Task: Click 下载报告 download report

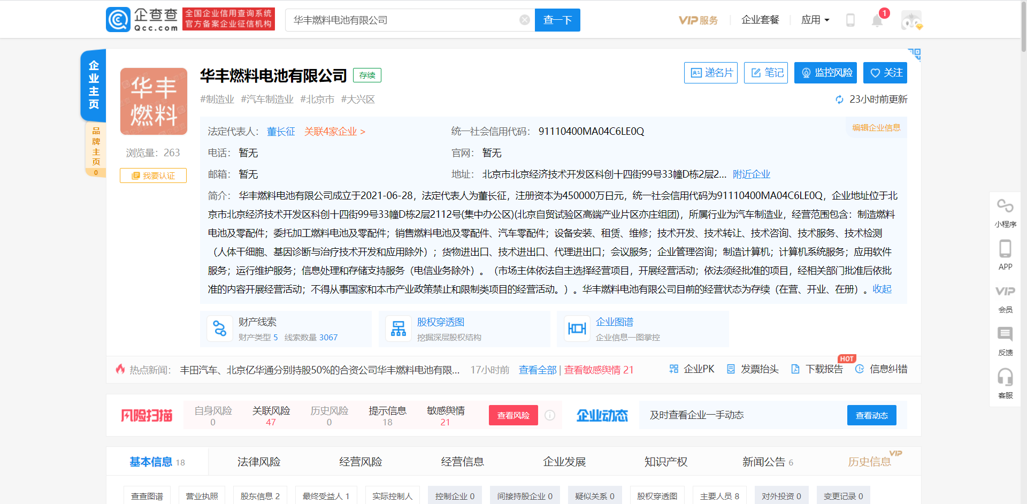Action: [817, 369]
